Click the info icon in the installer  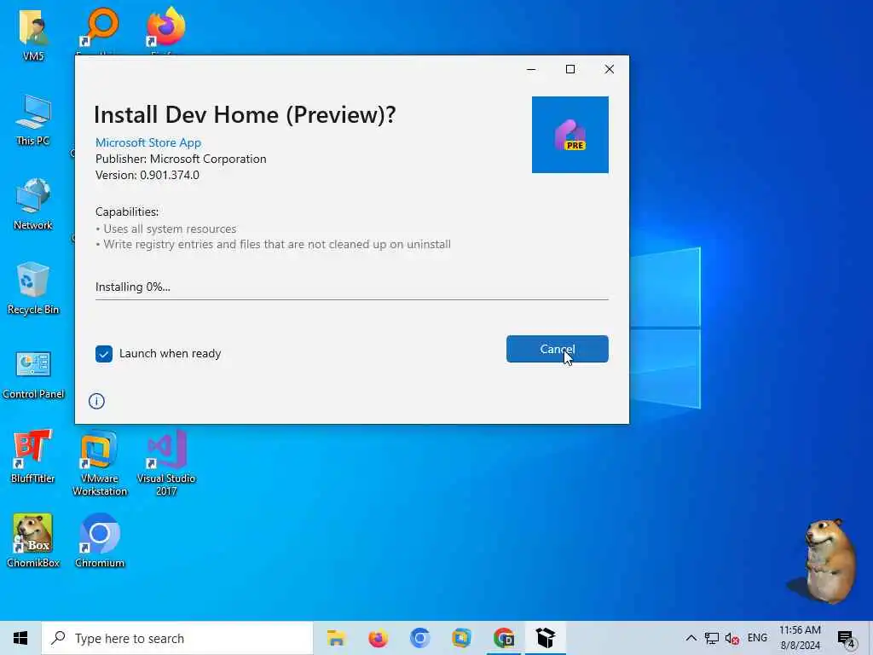tap(96, 401)
